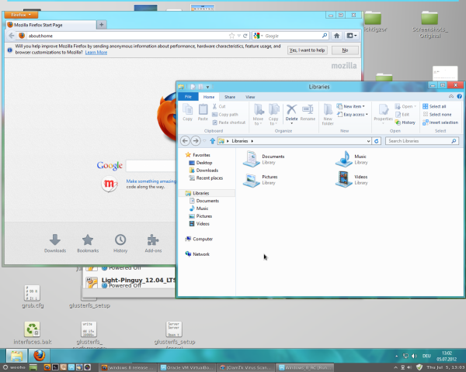
Task: Open Firefox Downloads from start page
Action: click(x=55, y=243)
